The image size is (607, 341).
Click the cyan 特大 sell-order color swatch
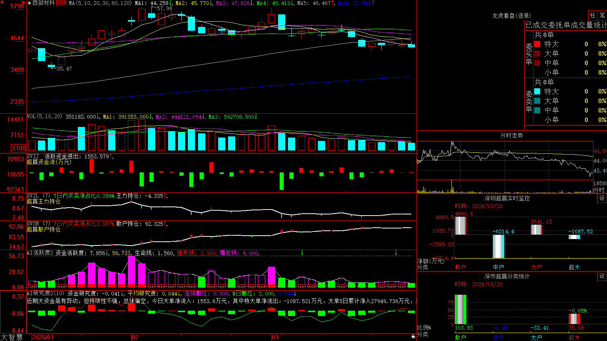(x=537, y=91)
